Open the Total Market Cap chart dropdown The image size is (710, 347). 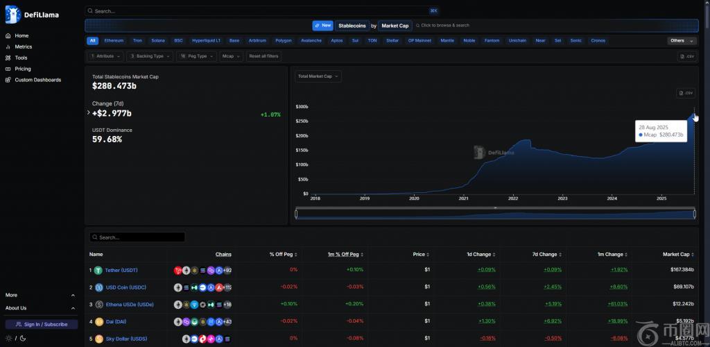(318, 76)
